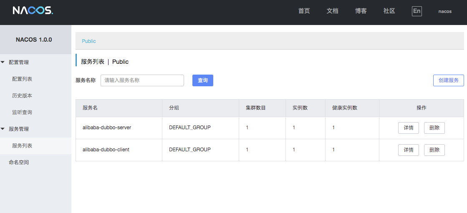Select 服务列表 in the sidebar
Screen dimensions: 467x213
[22, 145]
